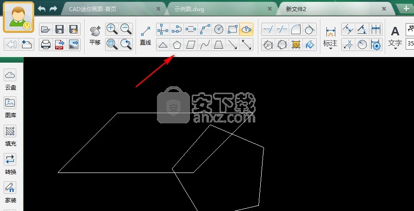
Task: Click the zoom window magnifier
Action: pyautogui.click(x=112, y=45)
